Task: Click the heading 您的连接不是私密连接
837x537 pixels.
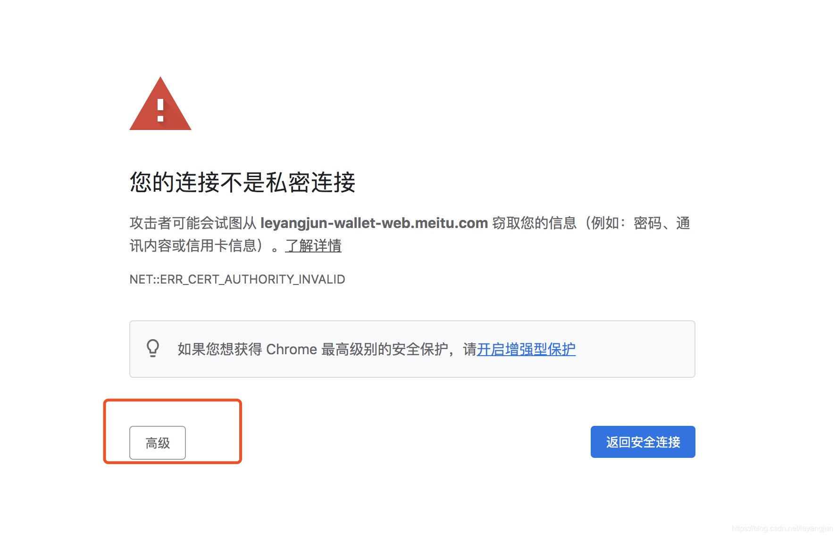Action: coord(243,182)
